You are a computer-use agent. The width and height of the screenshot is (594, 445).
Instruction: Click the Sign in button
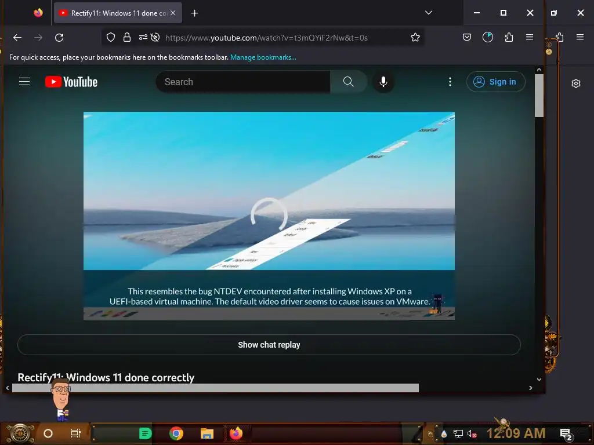click(495, 82)
